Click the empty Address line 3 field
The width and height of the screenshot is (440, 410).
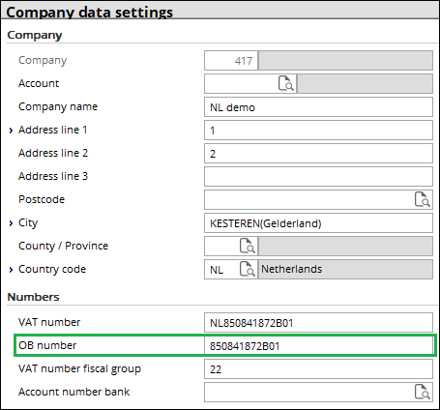(x=318, y=177)
